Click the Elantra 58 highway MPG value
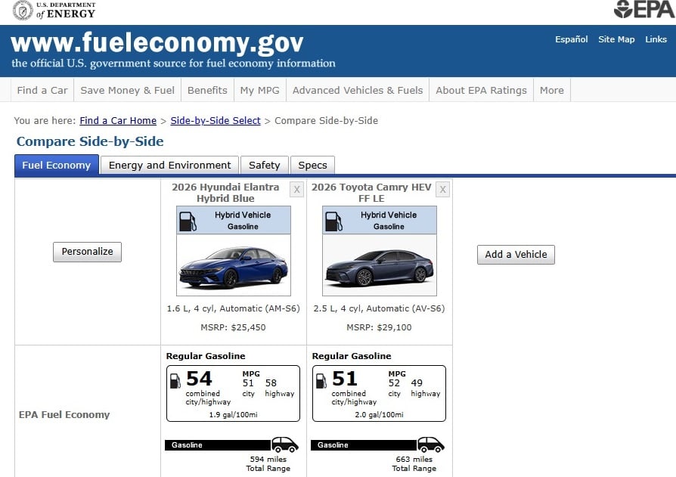This screenshot has height=477, width=676. pyautogui.click(x=271, y=383)
